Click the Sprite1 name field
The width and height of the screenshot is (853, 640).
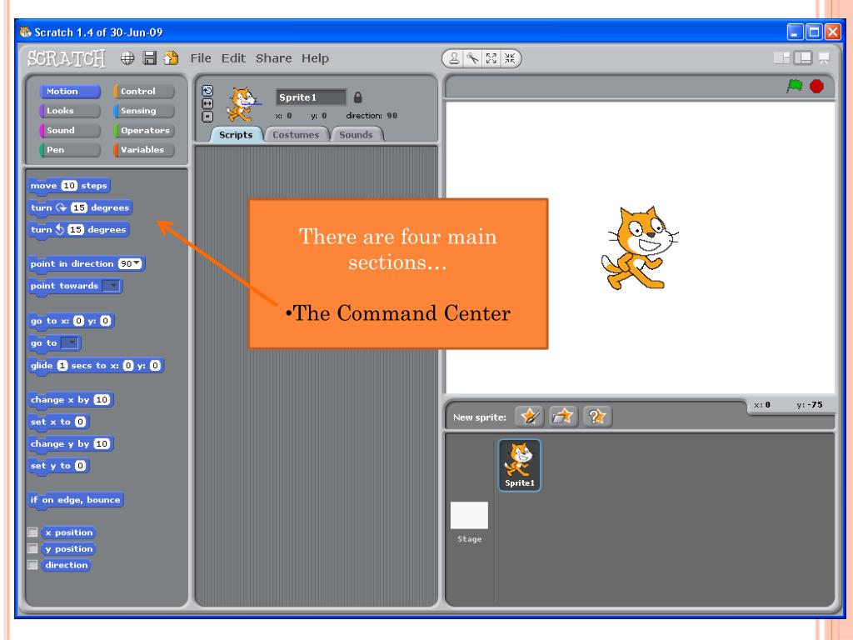[311, 97]
